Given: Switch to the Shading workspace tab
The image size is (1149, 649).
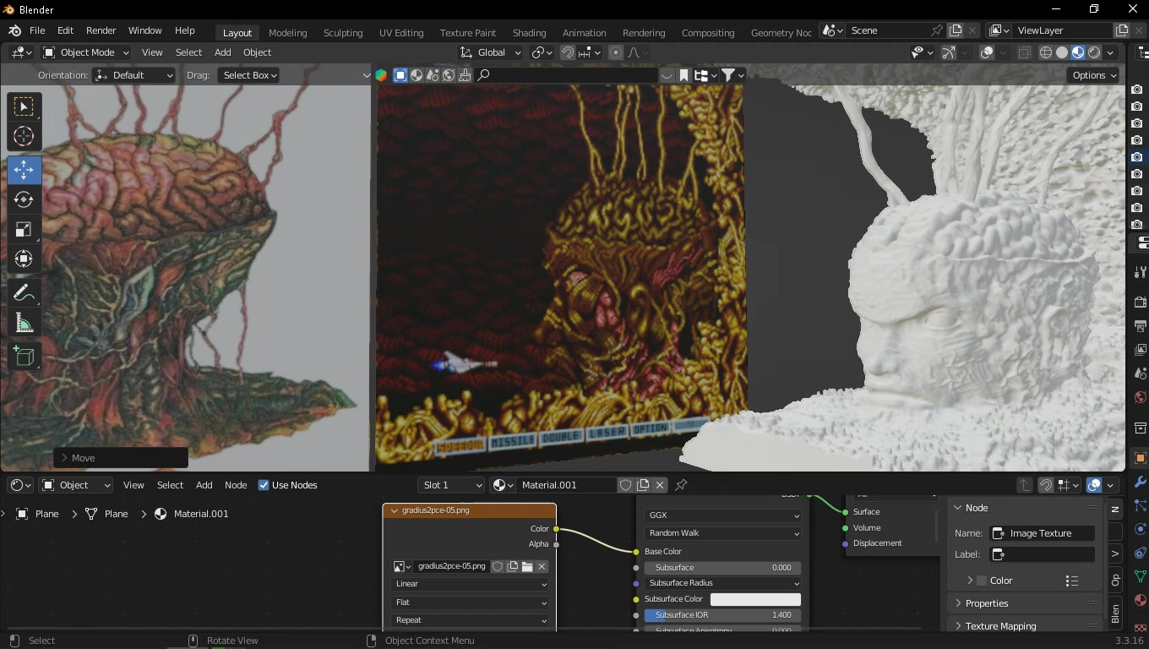Looking at the screenshot, I should click(529, 33).
